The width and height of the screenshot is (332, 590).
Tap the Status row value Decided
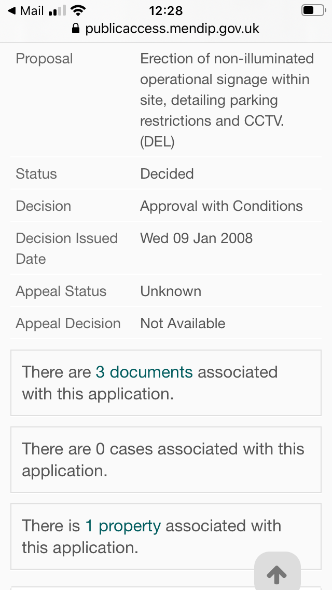point(167,174)
